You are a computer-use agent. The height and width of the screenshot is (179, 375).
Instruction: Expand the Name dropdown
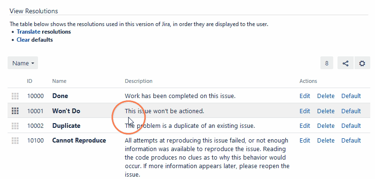click(23, 63)
